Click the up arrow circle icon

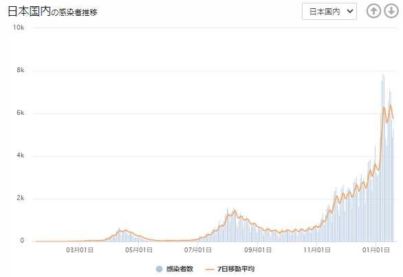pos(373,11)
